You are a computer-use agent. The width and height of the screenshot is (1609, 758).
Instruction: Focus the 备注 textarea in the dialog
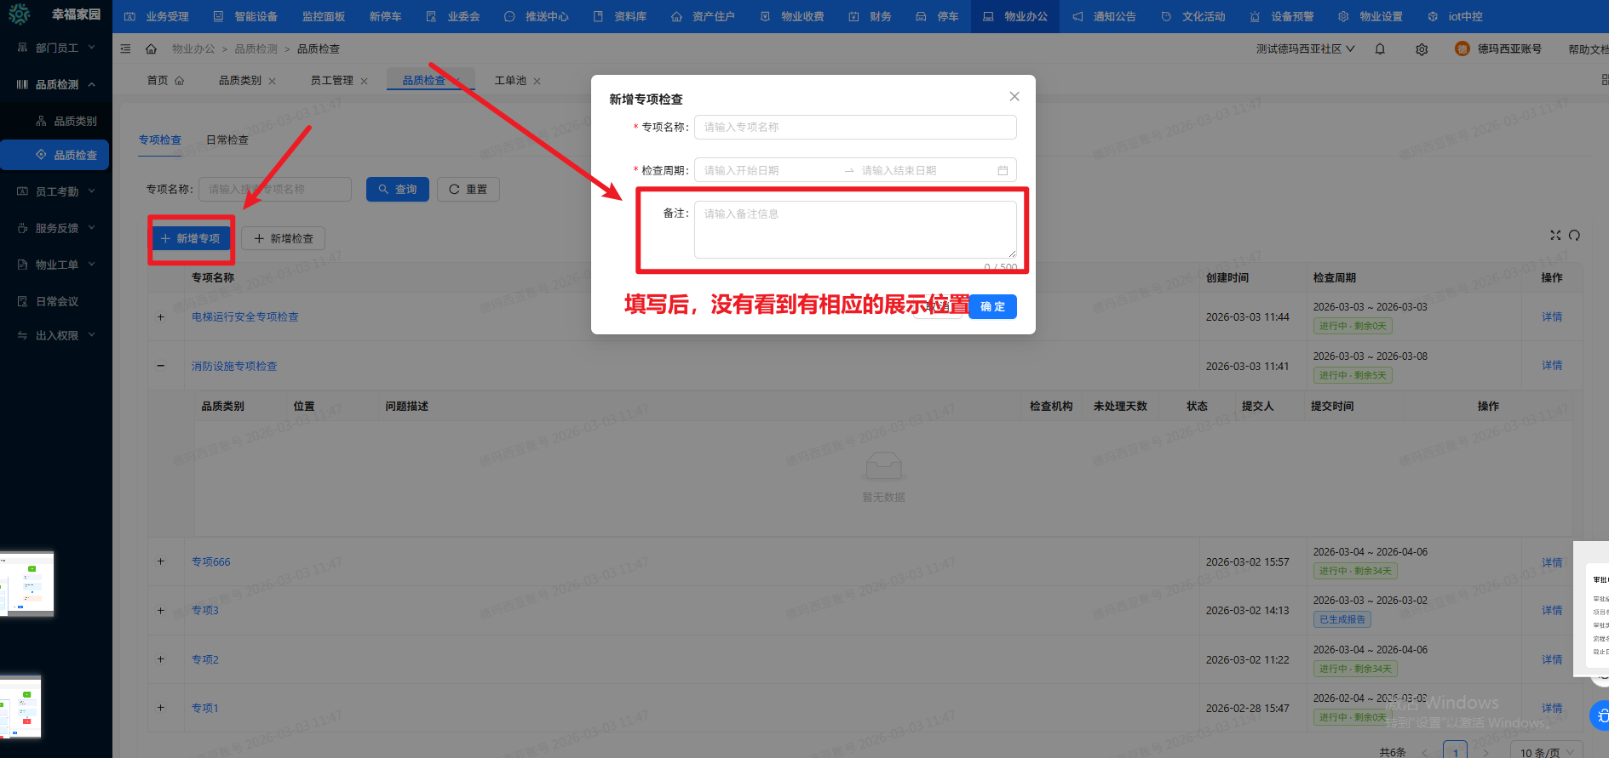click(854, 230)
